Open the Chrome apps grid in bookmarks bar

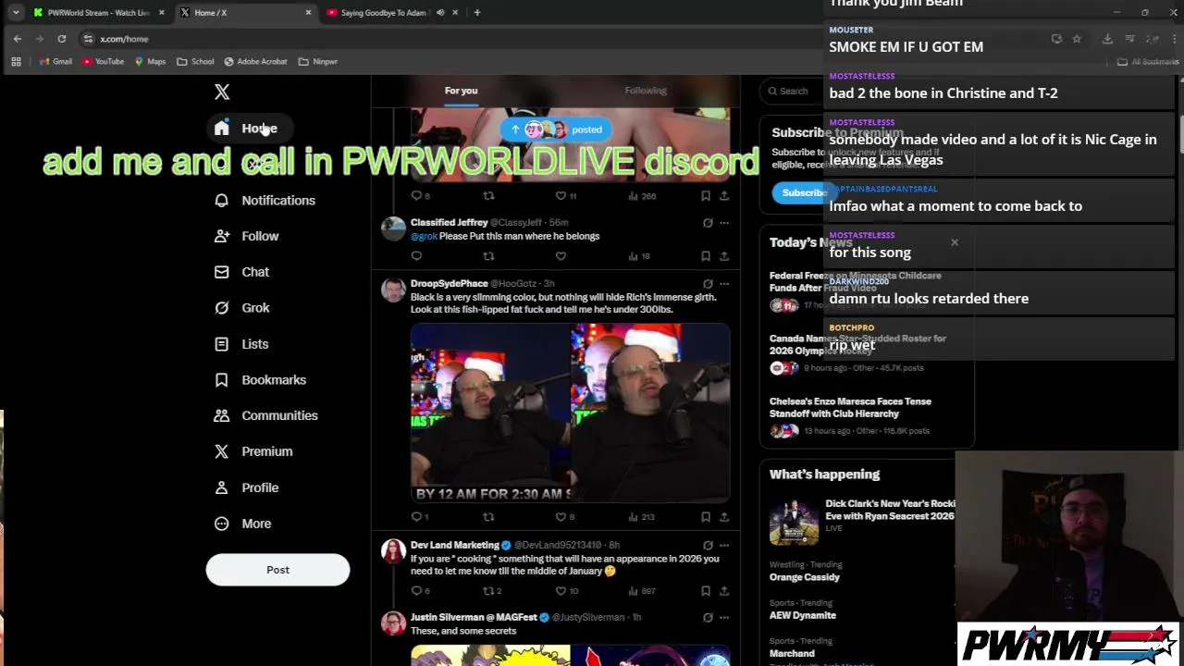16,62
